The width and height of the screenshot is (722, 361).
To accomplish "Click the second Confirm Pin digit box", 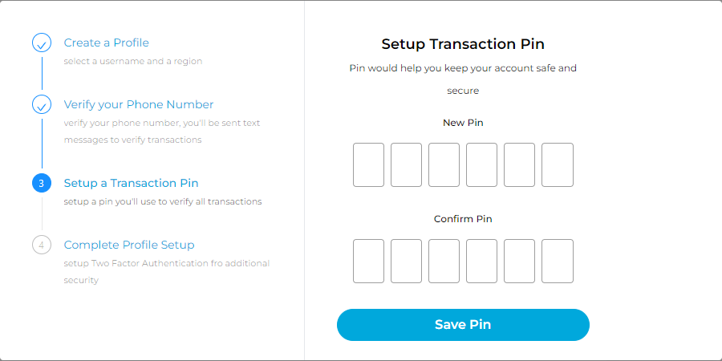I will click(407, 261).
